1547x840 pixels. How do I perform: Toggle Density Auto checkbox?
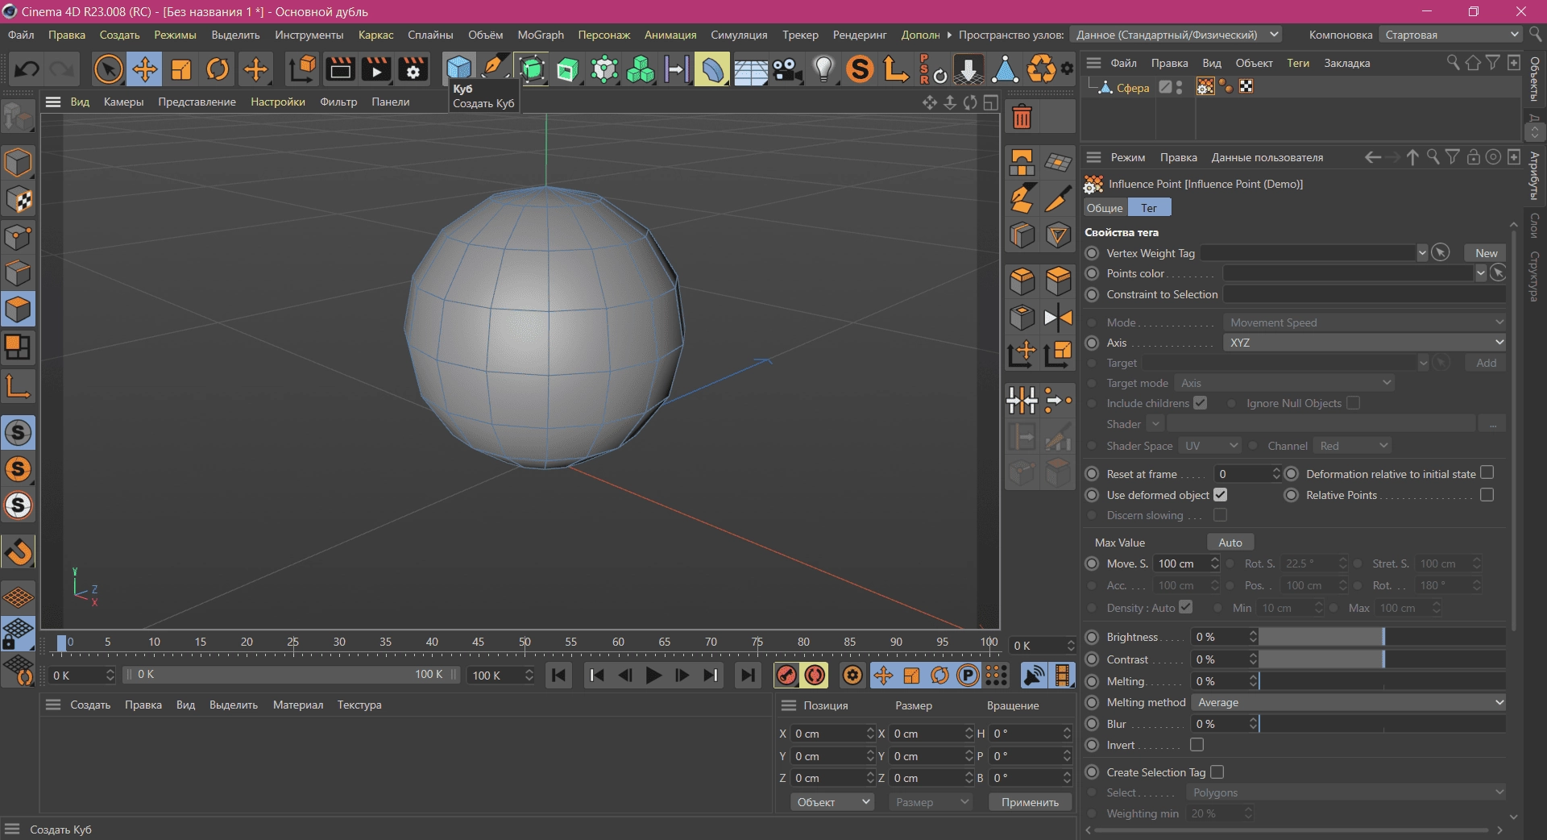click(1186, 607)
